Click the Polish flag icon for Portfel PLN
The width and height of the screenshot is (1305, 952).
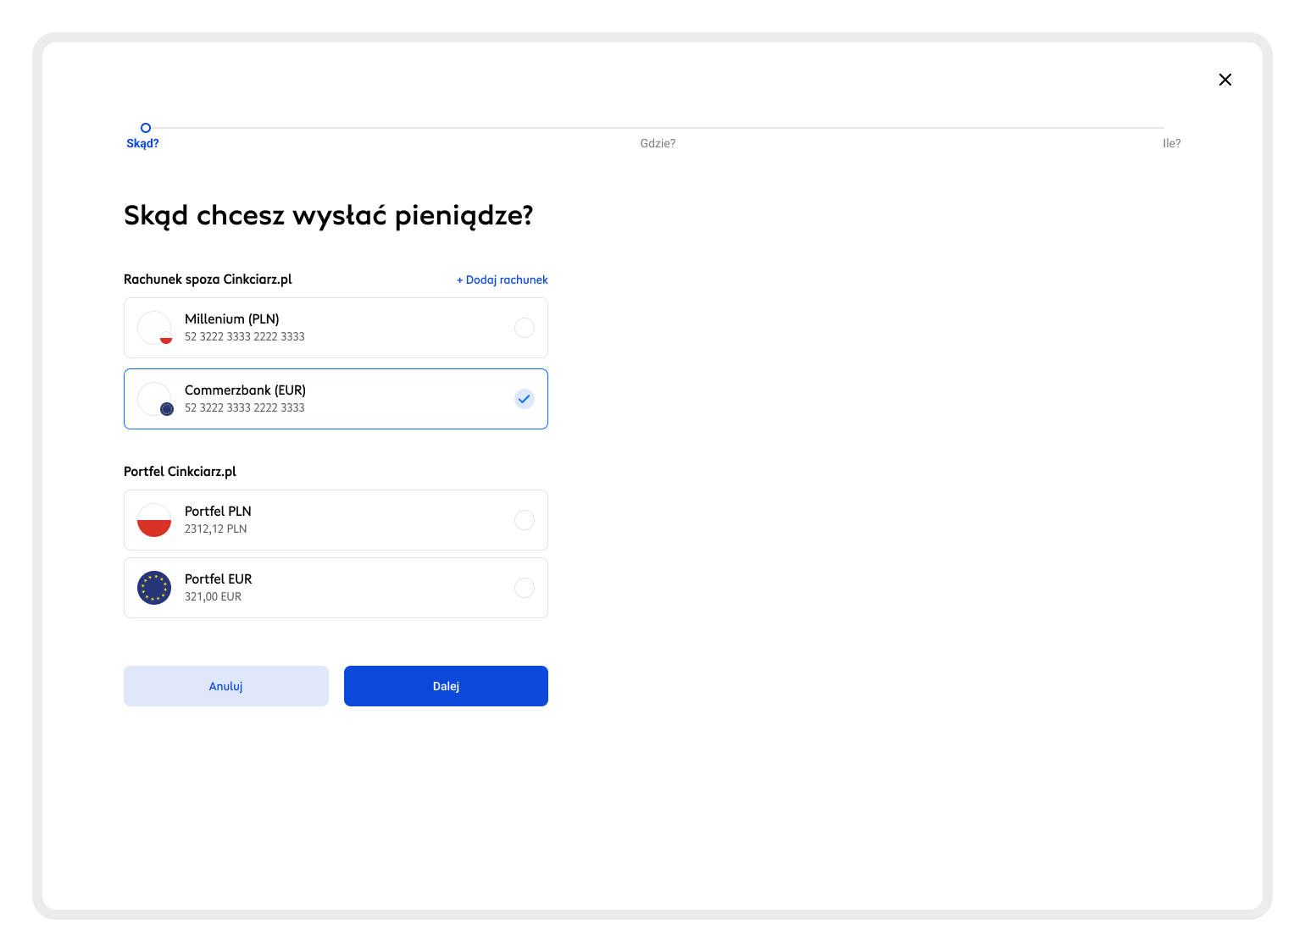click(154, 520)
